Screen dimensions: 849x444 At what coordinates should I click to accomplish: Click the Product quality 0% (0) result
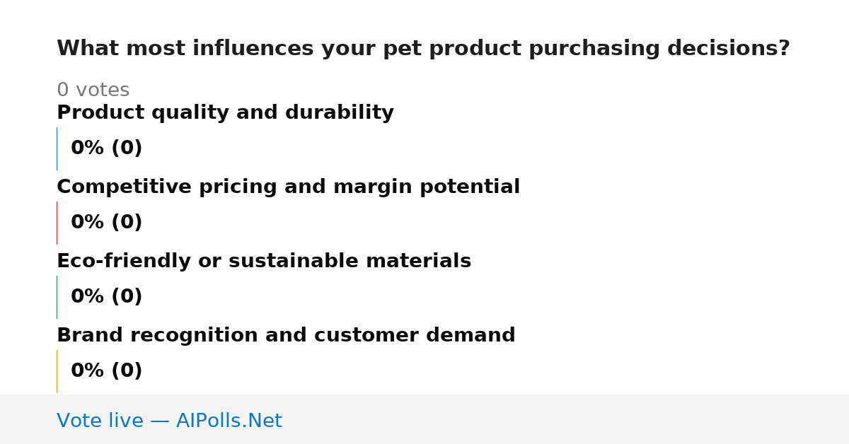tap(106, 148)
